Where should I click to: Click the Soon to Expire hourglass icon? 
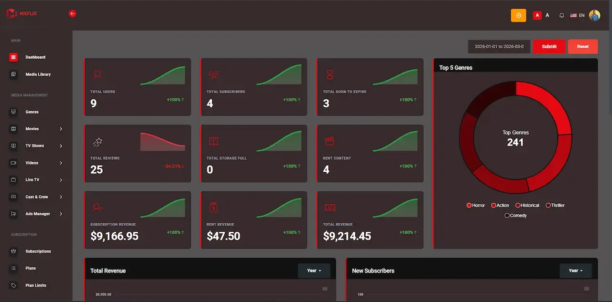330,74
